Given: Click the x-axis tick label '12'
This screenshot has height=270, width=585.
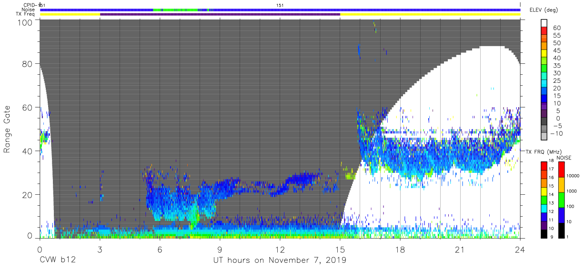Looking at the screenshot, I should pos(280,250).
